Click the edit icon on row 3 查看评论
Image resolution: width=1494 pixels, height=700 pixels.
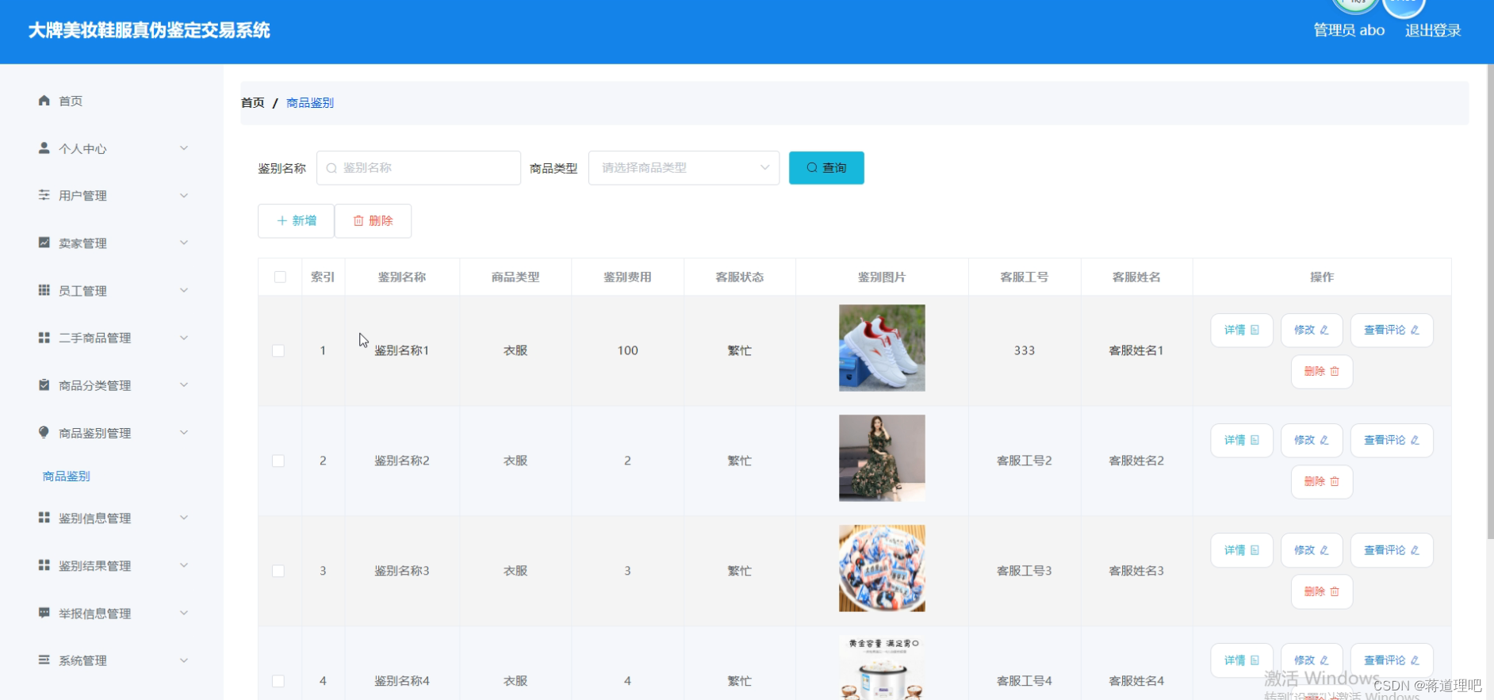(x=1415, y=550)
